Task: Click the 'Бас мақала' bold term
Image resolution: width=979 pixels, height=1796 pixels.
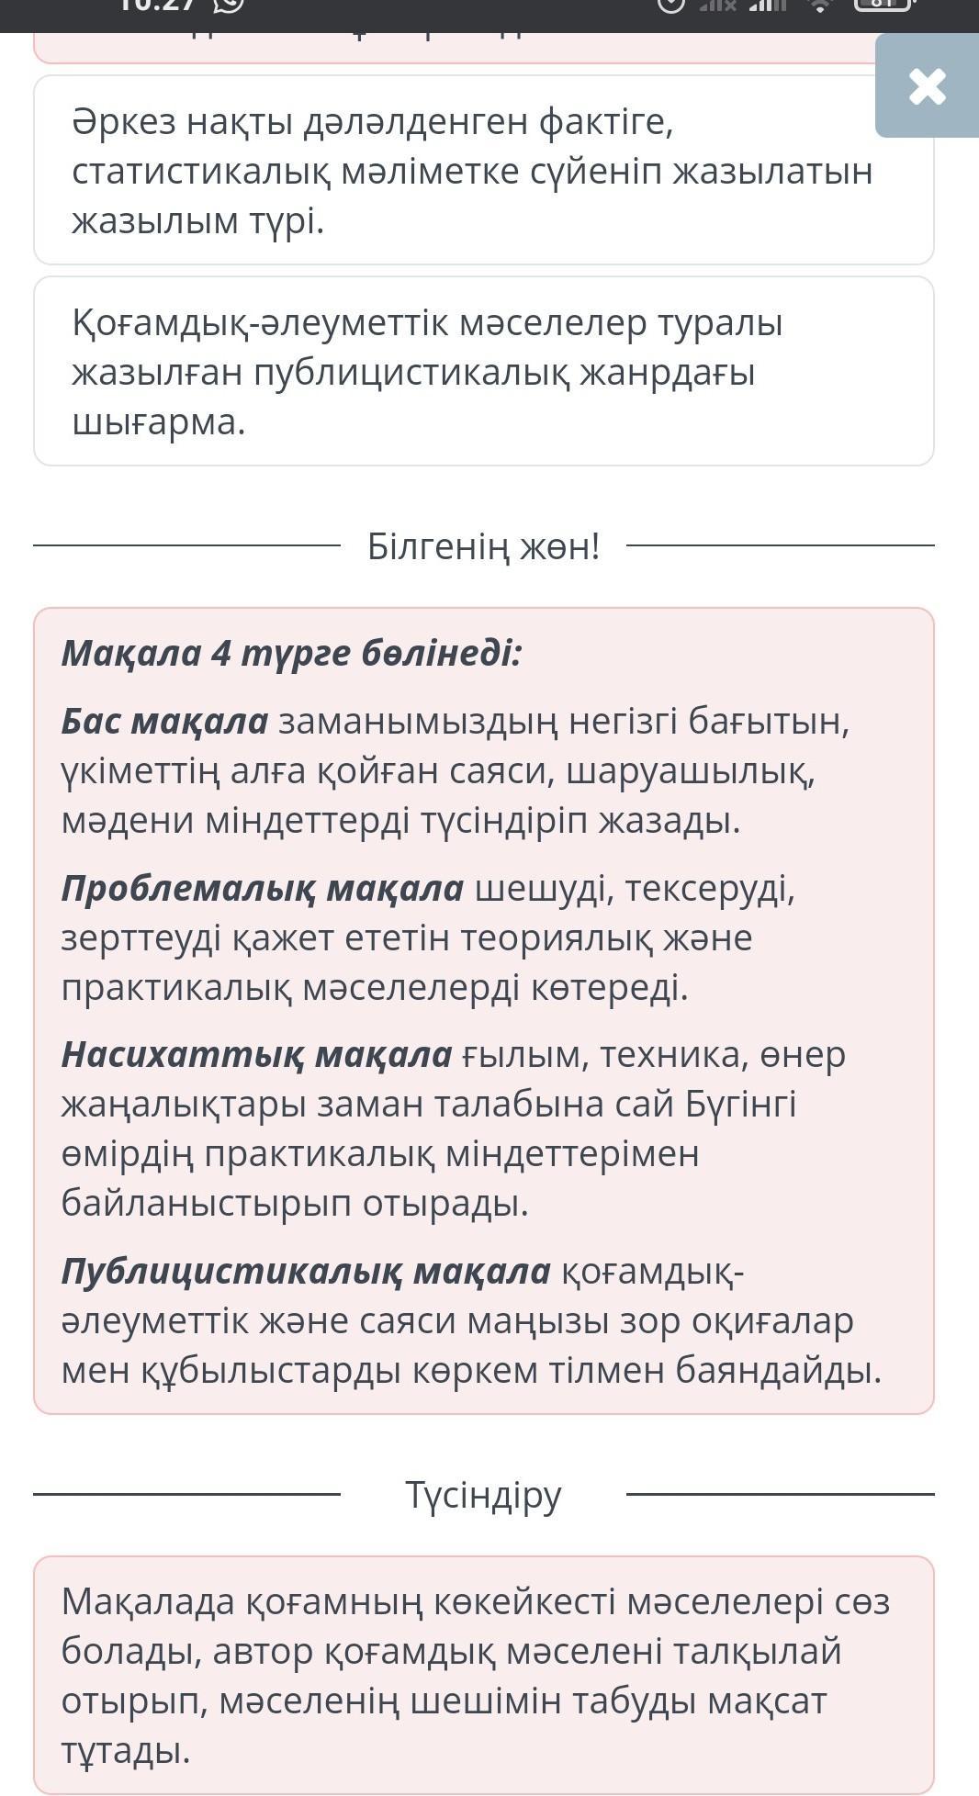Action: [x=164, y=722]
